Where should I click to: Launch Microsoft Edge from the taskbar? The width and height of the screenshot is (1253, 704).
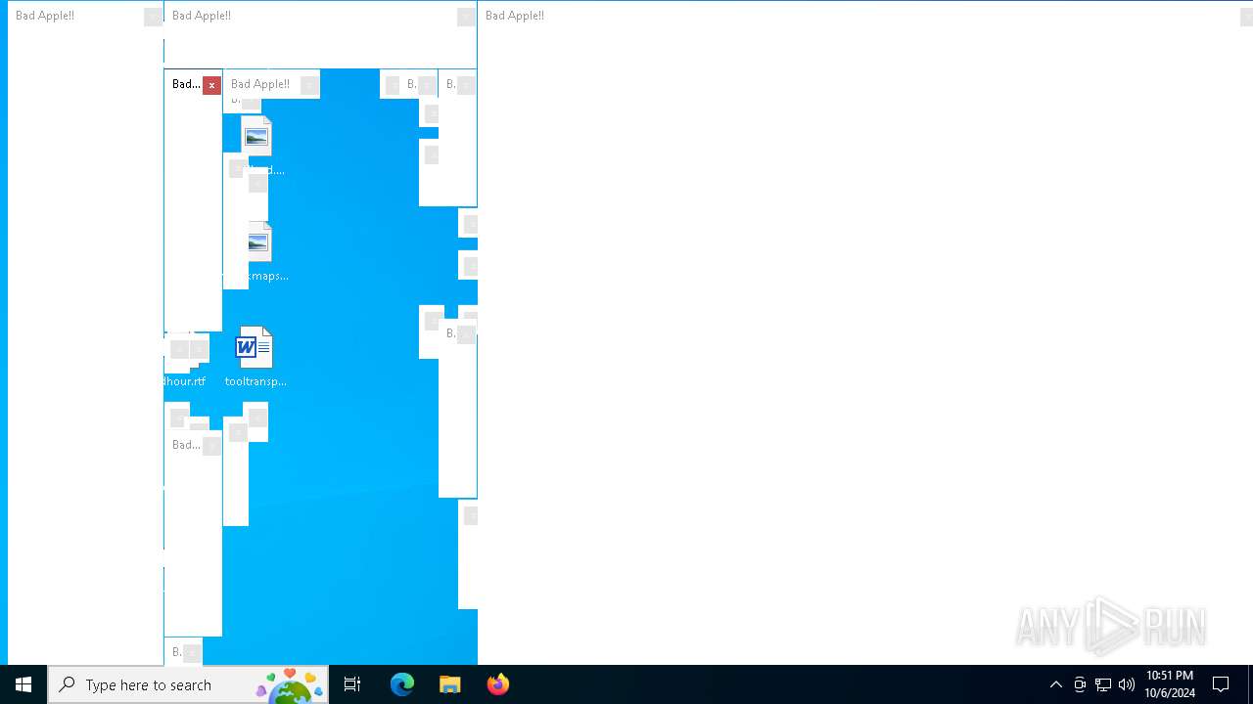point(402,684)
